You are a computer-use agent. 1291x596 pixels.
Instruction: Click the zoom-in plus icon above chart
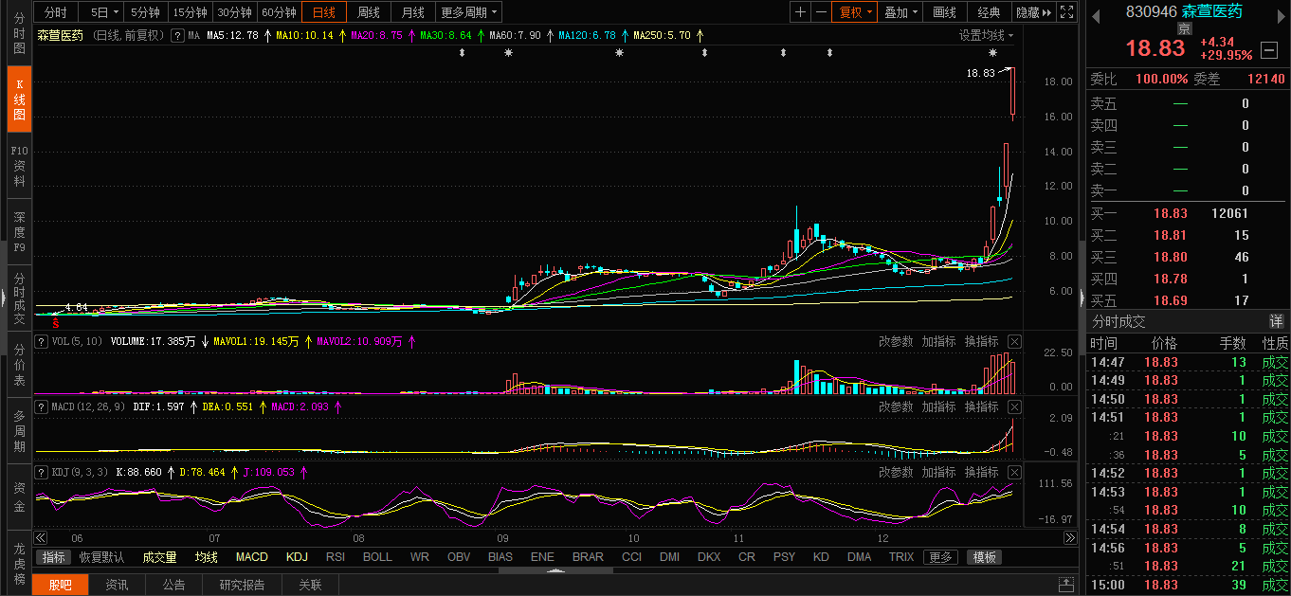tap(801, 12)
